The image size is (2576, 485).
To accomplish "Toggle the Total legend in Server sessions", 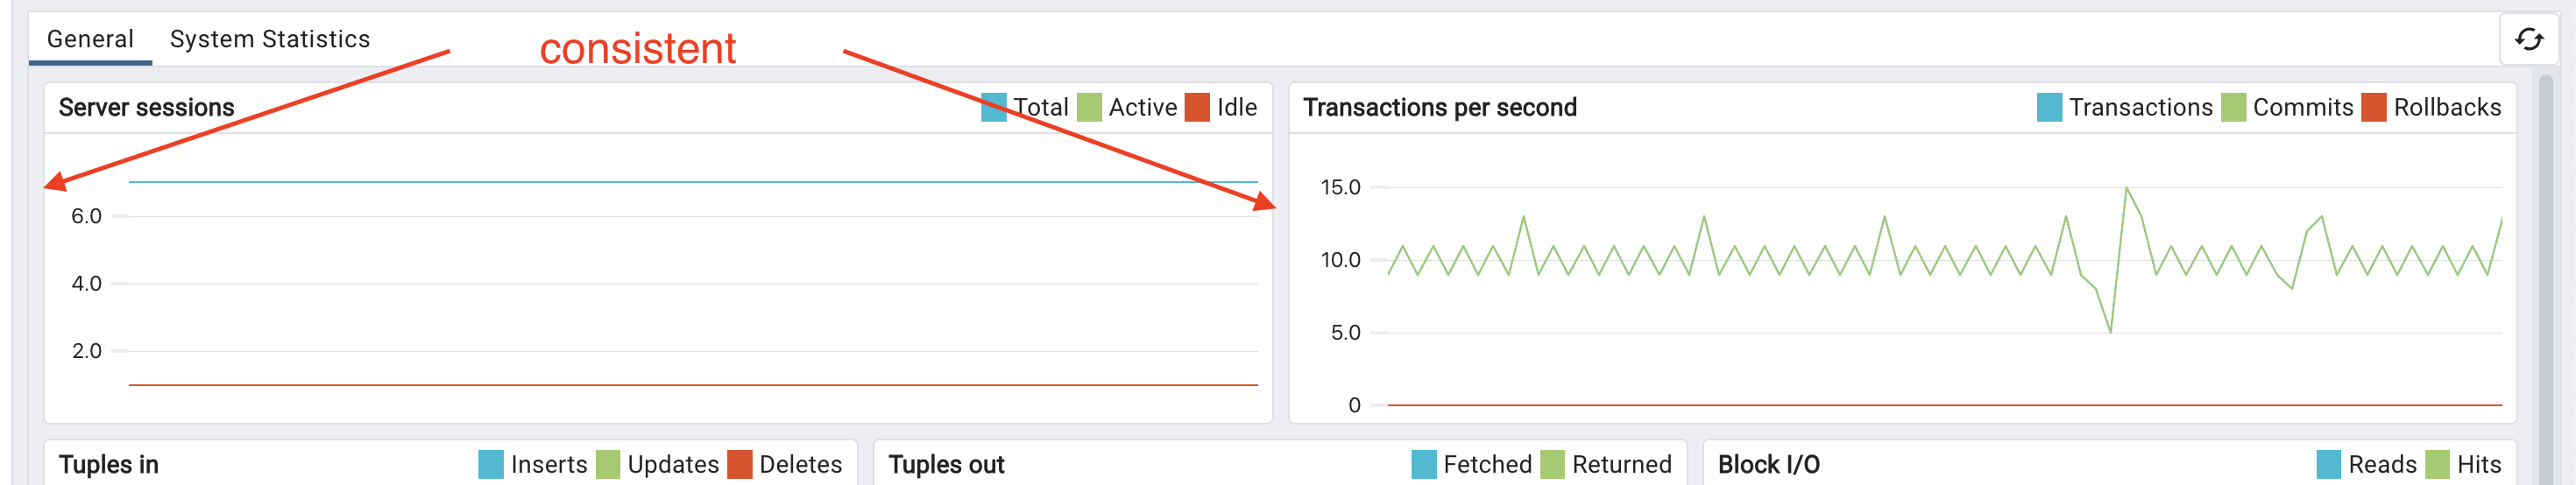I will click(1025, 107).
